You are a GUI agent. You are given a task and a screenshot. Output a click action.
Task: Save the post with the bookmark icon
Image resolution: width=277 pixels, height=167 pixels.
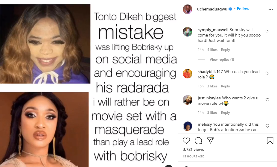point(270,141)
